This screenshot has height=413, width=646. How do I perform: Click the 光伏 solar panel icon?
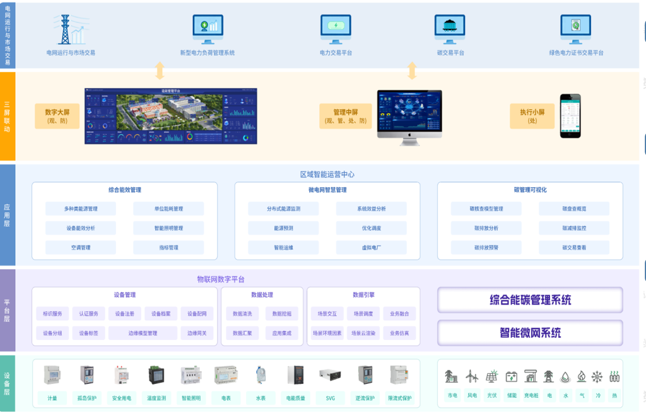[x=491, y=376]
